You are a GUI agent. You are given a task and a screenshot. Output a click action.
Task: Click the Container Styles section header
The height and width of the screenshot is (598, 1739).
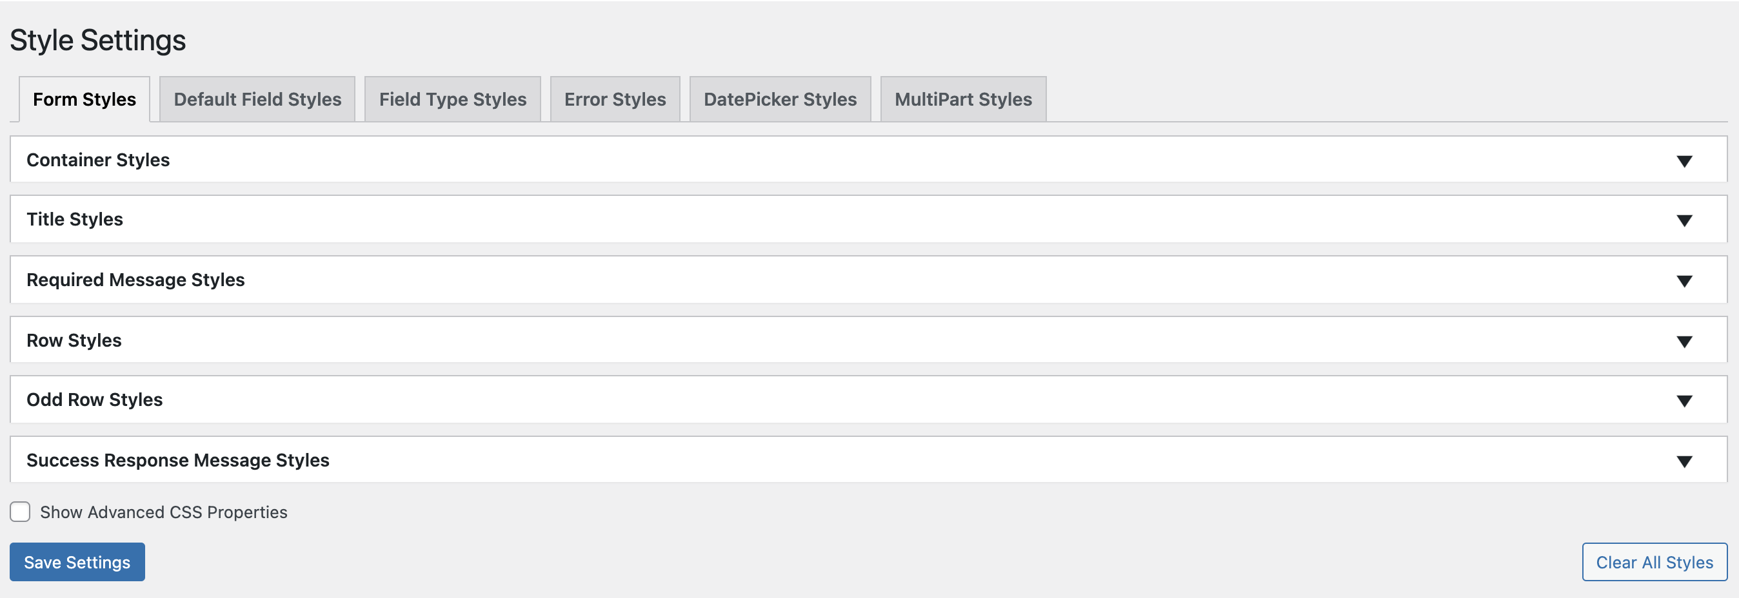(x=98, y=160)
